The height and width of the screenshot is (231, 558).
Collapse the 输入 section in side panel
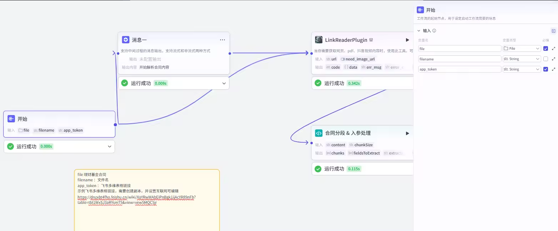[x=419, y=31]
